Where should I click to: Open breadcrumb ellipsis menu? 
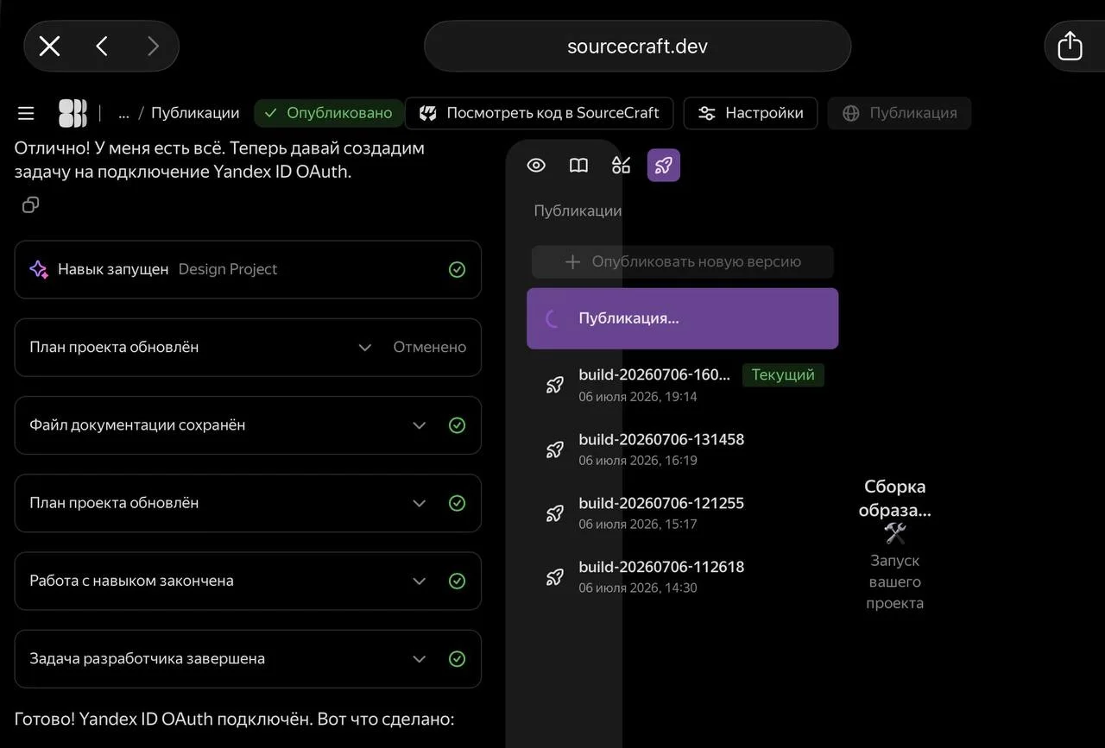123,113
